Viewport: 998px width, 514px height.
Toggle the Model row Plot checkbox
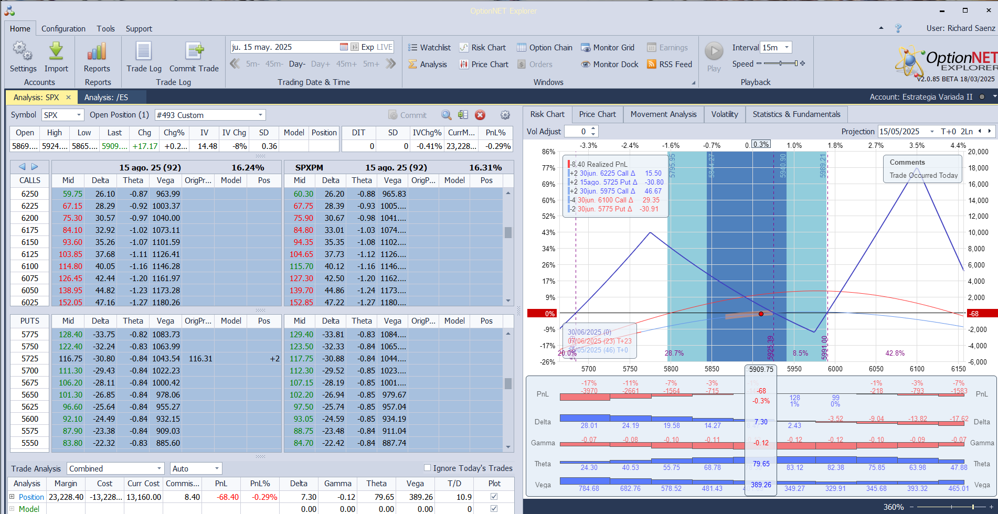[x=494, y=508]
